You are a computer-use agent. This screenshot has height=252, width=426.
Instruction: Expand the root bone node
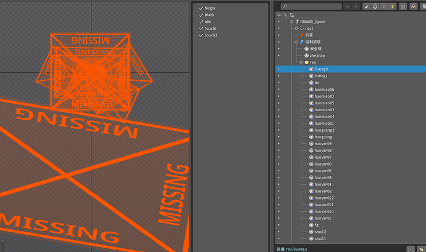click(296, 28)
